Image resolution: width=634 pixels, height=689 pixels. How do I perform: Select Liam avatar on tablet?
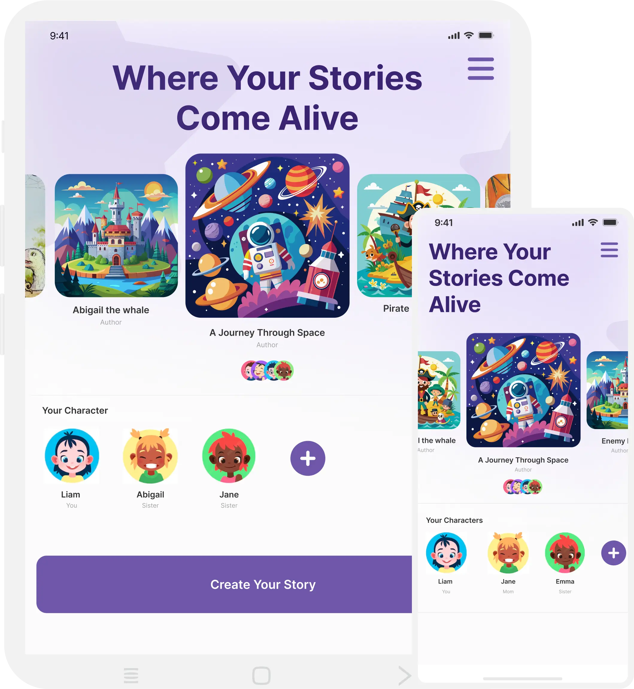72,456
